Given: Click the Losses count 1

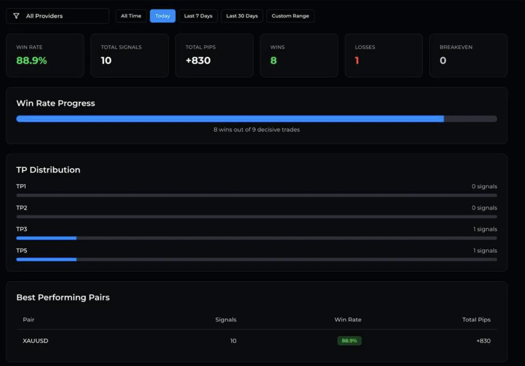Looking at the screenshot, I should tap(357, 61).
